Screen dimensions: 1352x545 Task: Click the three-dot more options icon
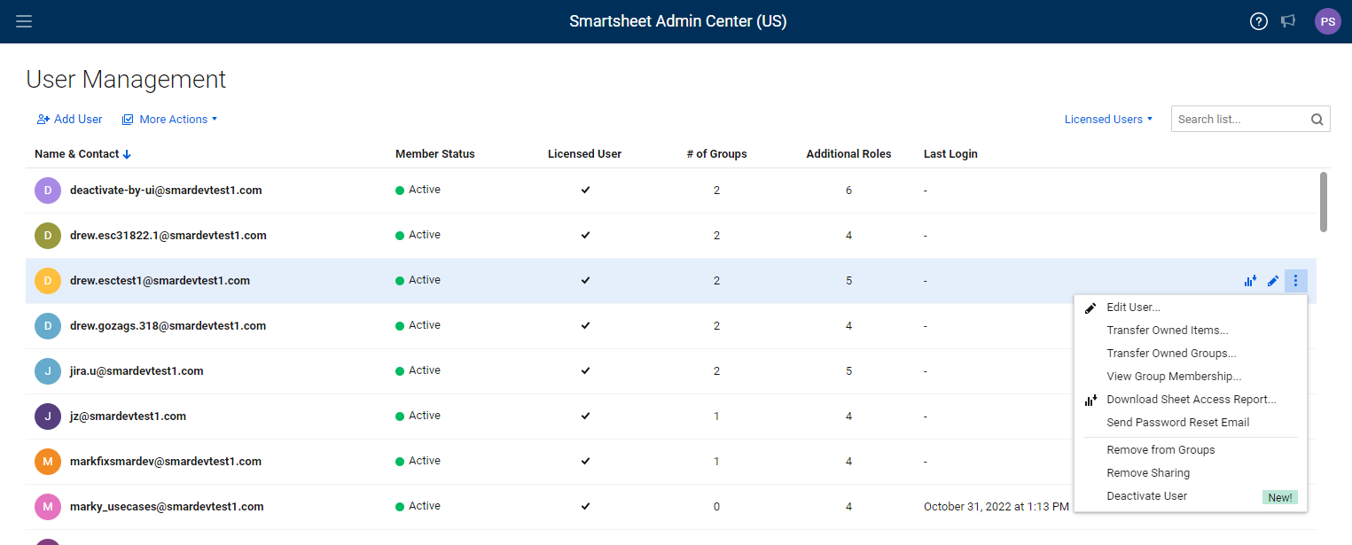point(1295,281)
